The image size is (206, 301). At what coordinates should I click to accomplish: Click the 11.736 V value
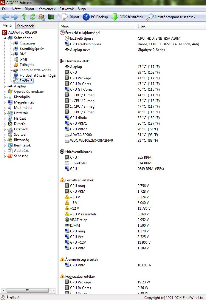(144, 208)
